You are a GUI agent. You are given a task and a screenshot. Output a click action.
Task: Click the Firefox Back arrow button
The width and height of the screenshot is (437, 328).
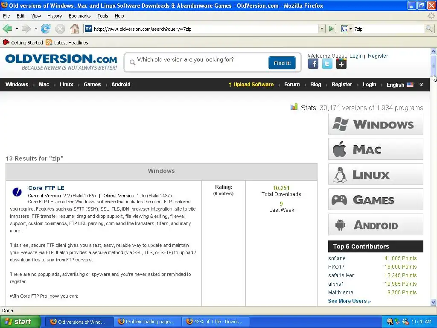point(7,29)
